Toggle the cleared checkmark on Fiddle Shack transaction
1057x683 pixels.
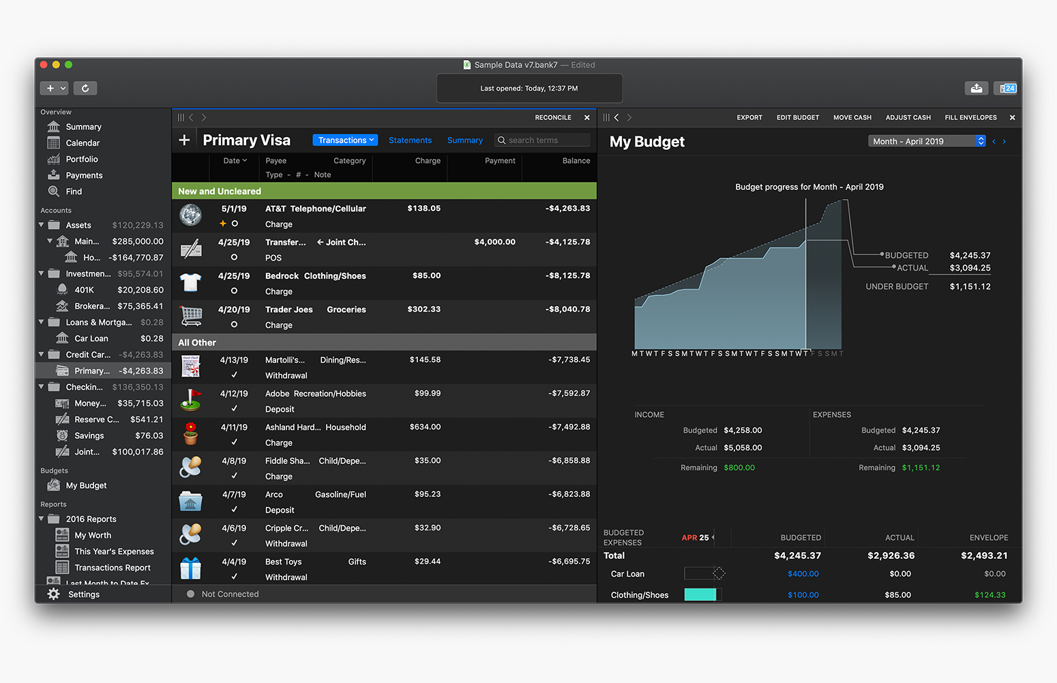pos(234,476)
